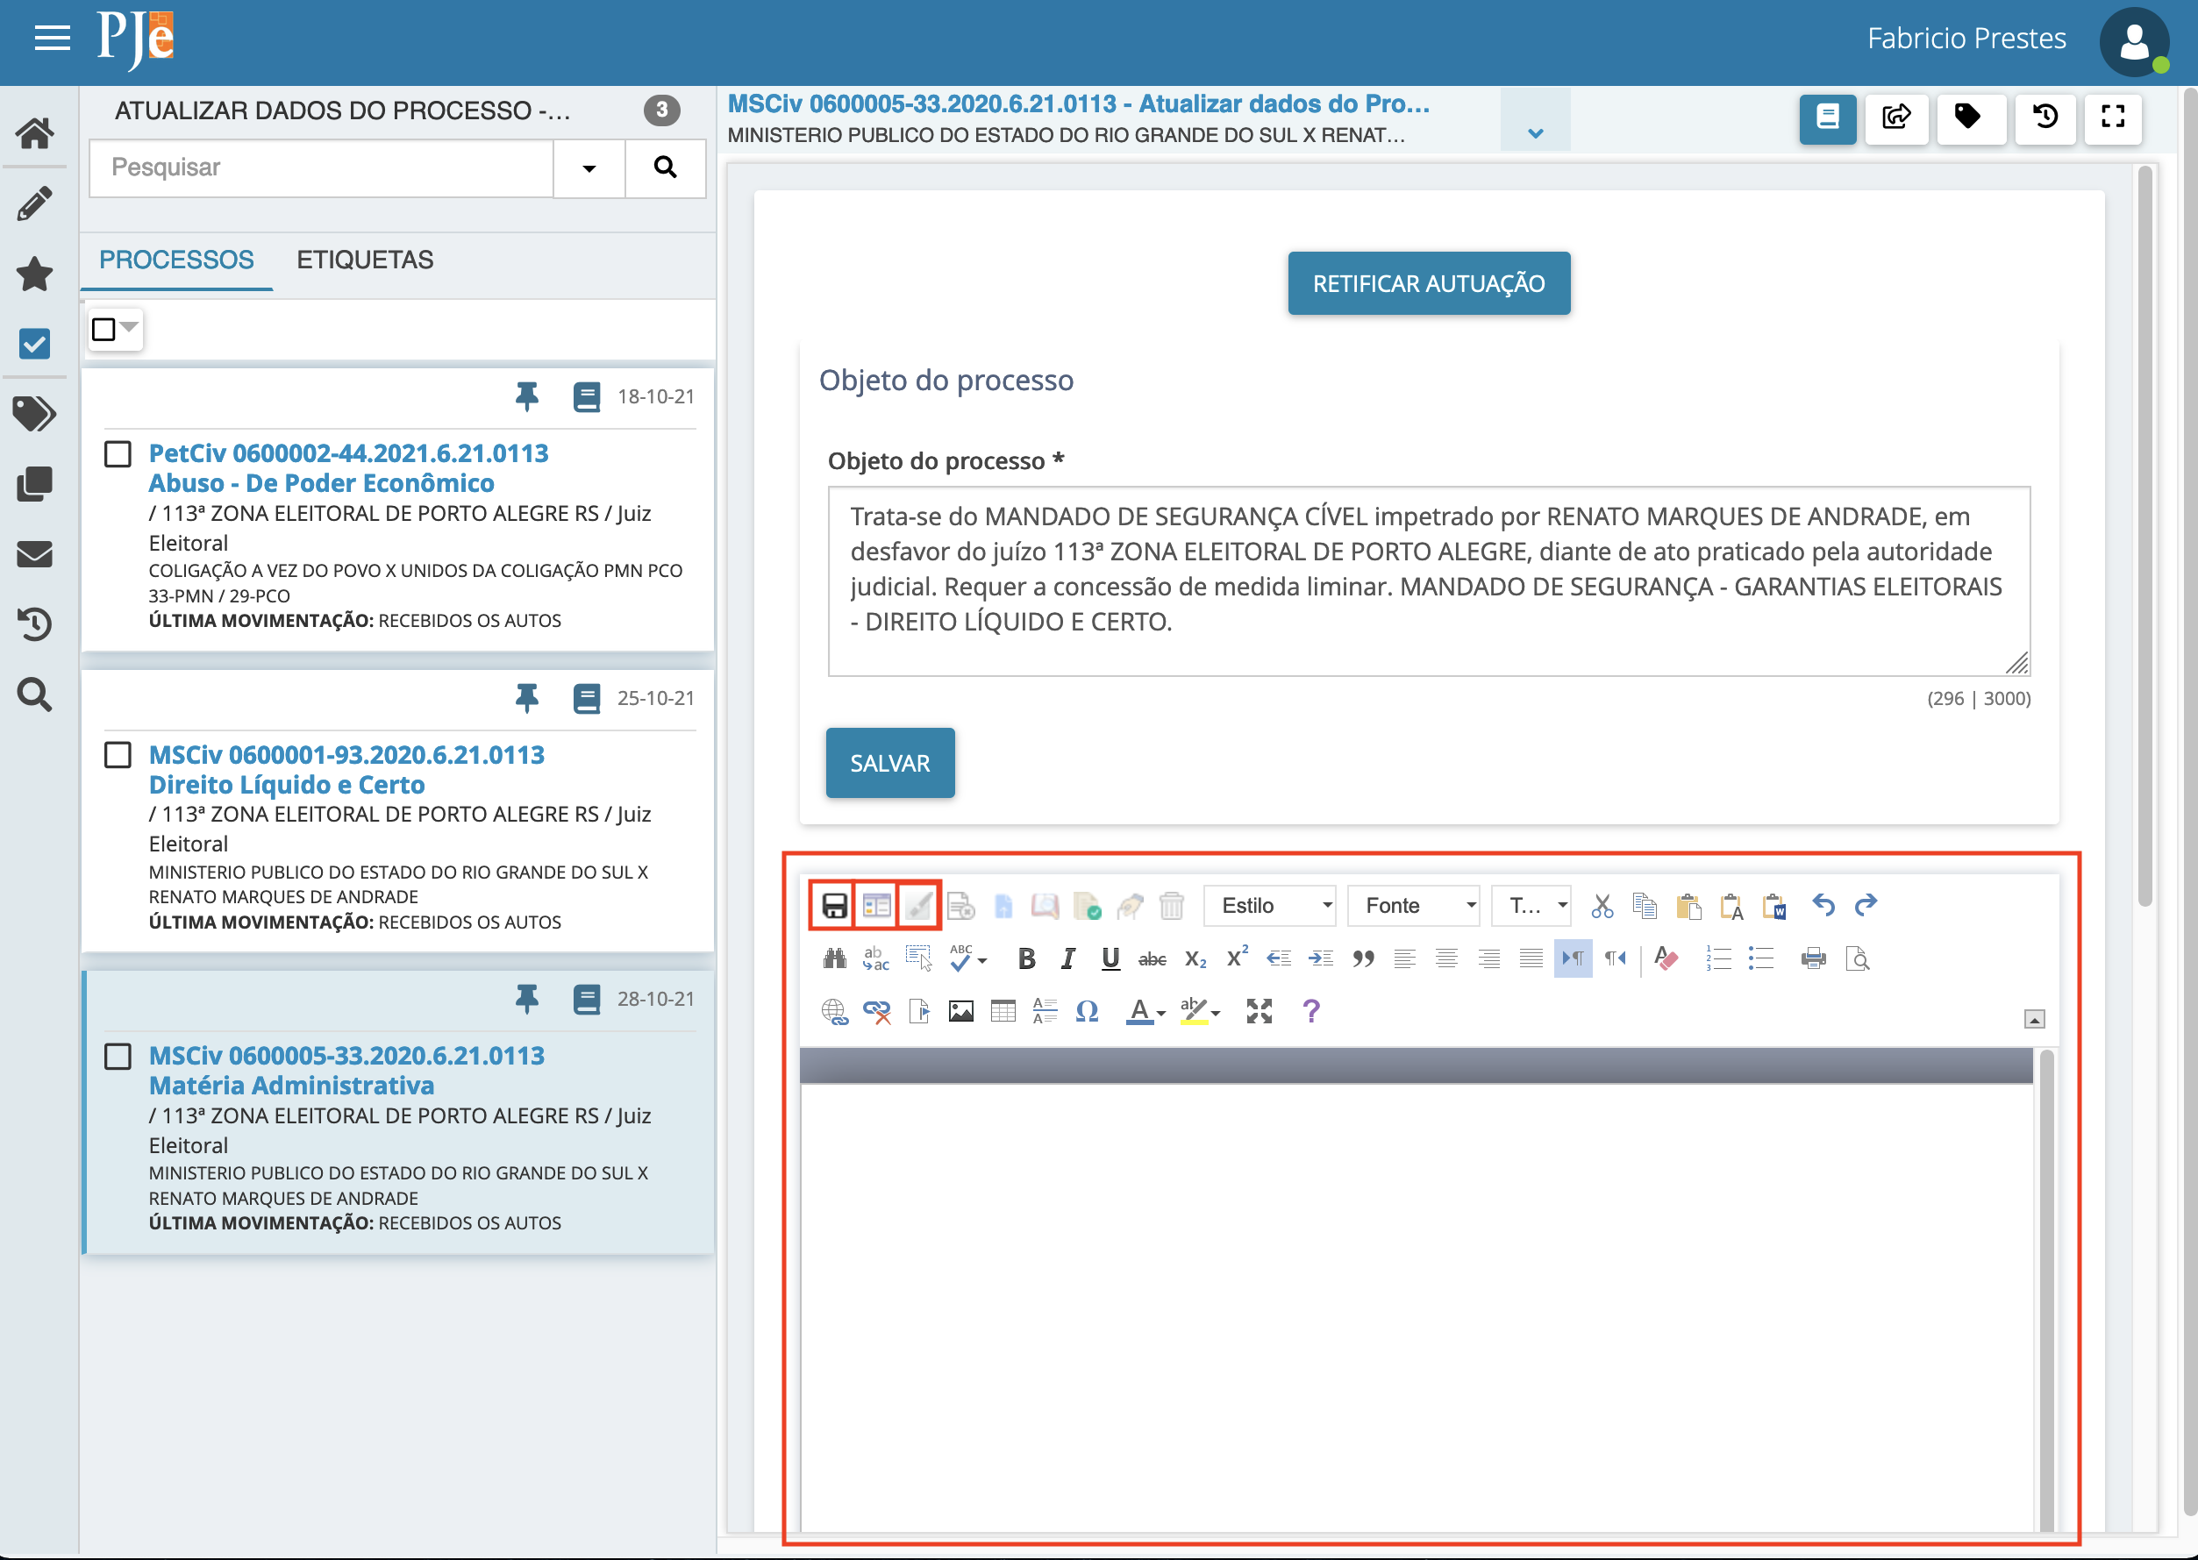The height and width of the screenshot is (1560, 2198).
Task: Open the Fabricio Prestes user avatar menu
Action: click(x=2134, y=42)
